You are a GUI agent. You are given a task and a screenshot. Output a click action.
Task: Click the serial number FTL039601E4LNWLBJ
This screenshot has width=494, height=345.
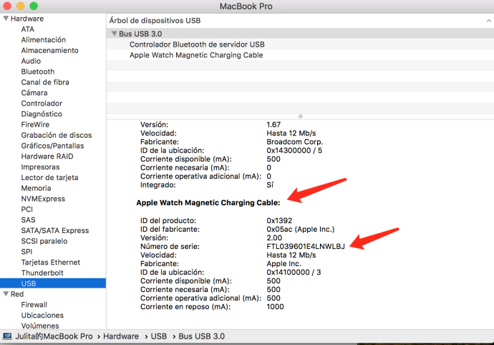click(306, 246)
